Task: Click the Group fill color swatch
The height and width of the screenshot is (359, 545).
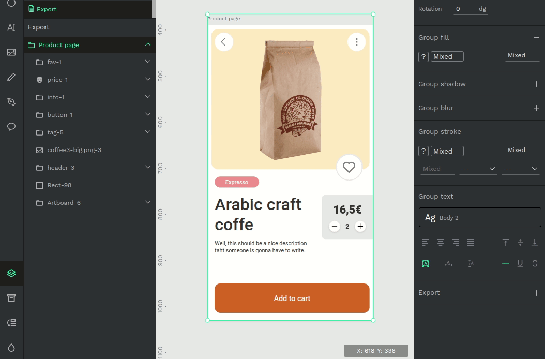Action: point(423,57)
